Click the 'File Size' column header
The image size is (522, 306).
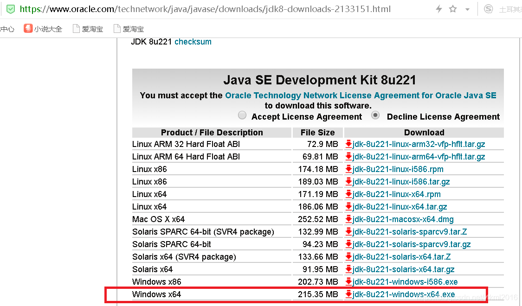pos(317,133)
